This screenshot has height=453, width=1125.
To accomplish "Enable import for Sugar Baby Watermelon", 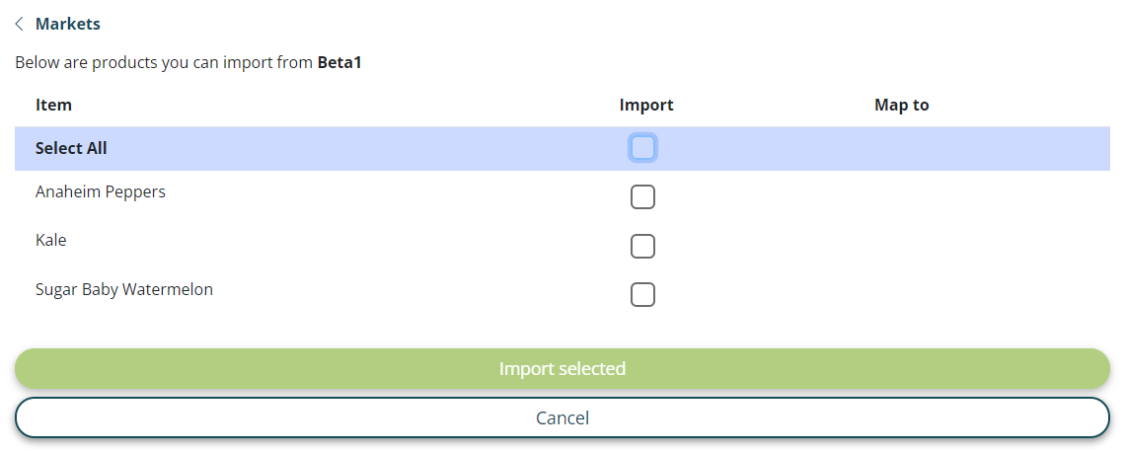I will pos(642,294).
